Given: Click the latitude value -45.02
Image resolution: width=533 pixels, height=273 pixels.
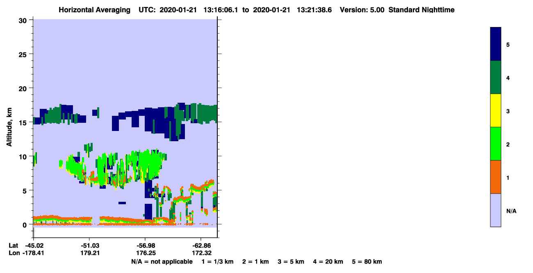Looking at the screenshot, I should 34,245.
